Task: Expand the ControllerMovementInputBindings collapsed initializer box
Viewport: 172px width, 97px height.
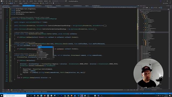Action: tap(105, 26)
